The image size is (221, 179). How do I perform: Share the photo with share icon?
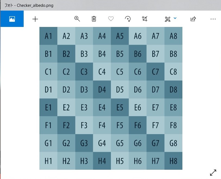click(193, 19)
